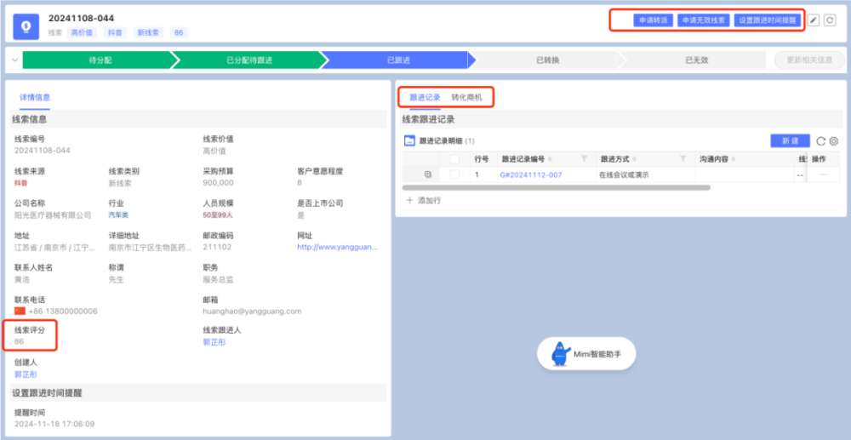Click the folder icon beside 跟进记录明细
This screenshot has width=851, height=440.
(410, 141)
